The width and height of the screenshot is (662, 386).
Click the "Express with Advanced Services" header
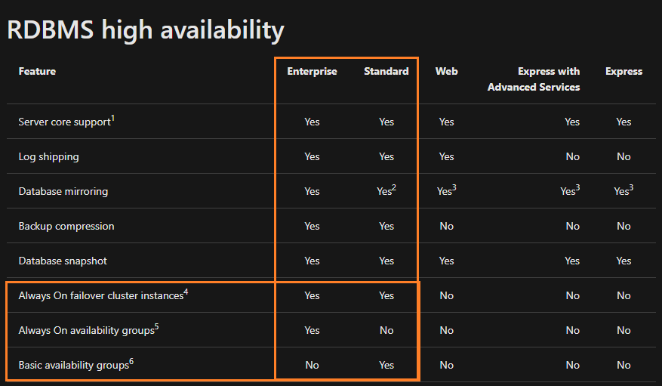pyautogui.click(x=534, y=79)
